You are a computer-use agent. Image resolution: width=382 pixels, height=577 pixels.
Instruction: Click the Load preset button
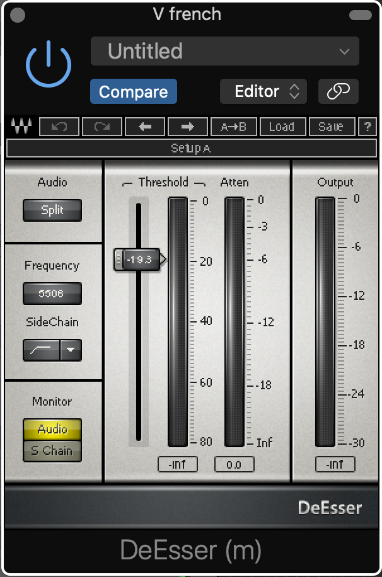pos(282,127)
